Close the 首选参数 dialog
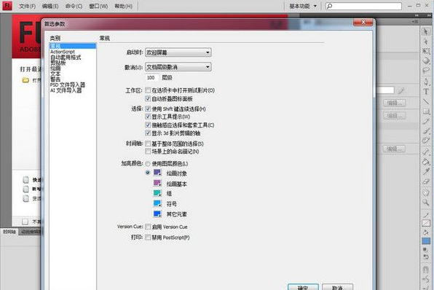This screenshot has width=434, height=290. coord(363,23)
